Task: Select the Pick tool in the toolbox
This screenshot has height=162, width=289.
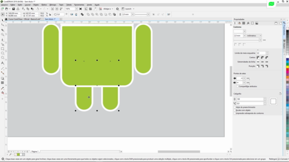Action: 2,20
